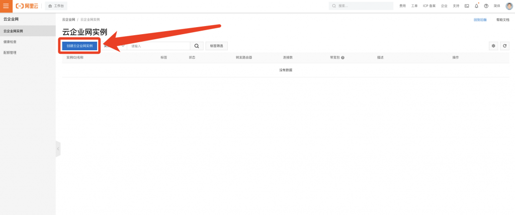Click 云企业网 breadcrumb link
Viewport: 515px width, 215px height.
(68, 20)
